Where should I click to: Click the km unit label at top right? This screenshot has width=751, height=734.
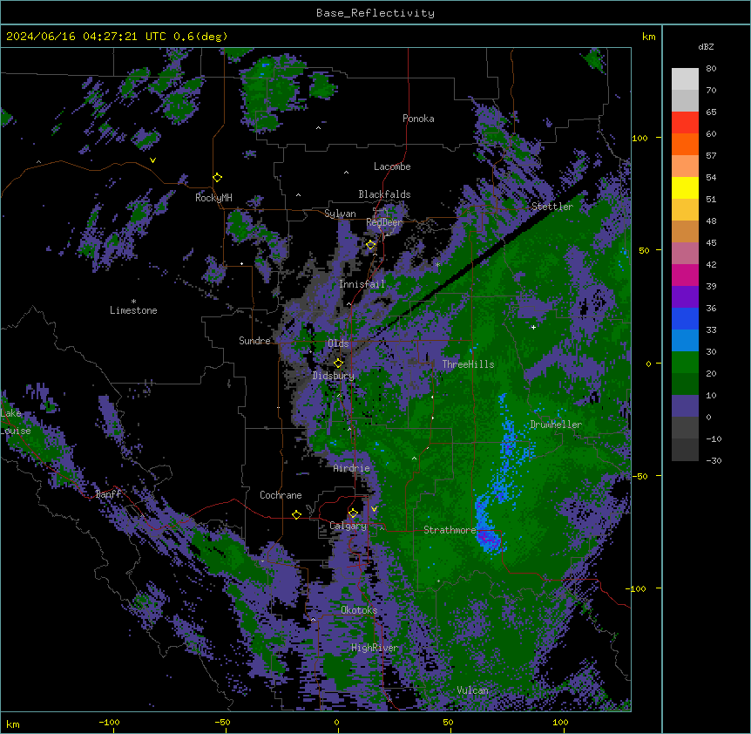pos(648,37)
